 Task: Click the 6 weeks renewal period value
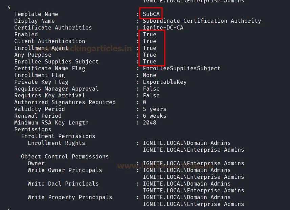pos(154,116)
